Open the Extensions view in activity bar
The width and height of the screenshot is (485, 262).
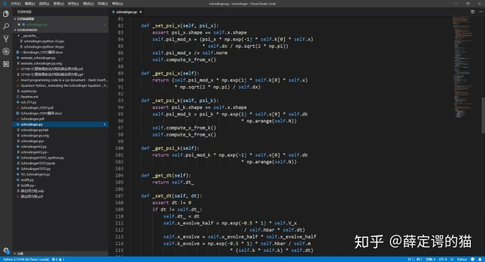pos(6,64)
